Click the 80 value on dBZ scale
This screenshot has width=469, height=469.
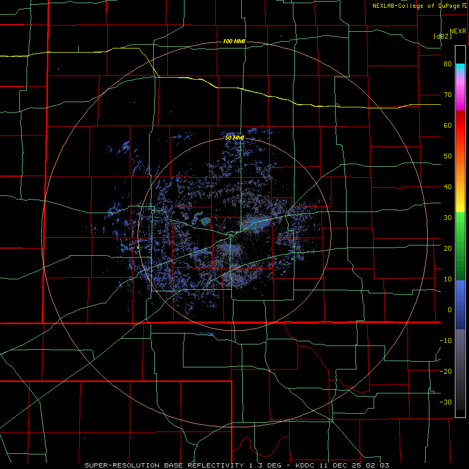coord(448,64)
